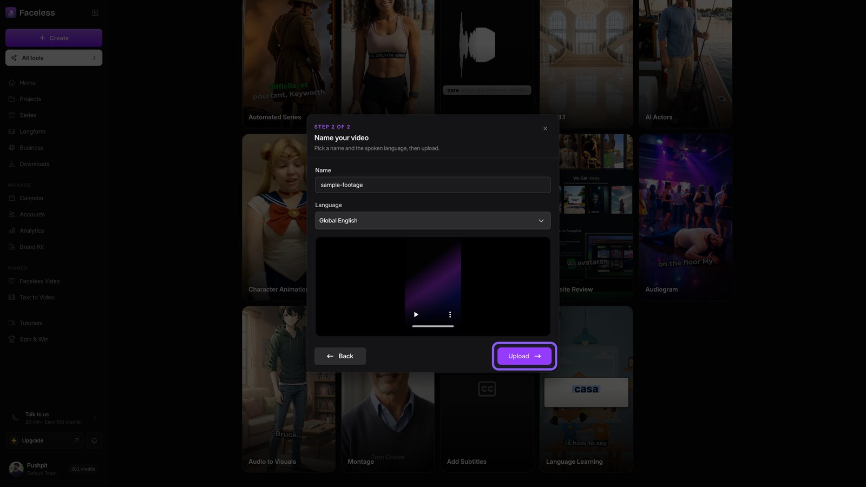The height and width of the screenshot is (487, 866).
Task: Close the Name your video dialog
Action: (x=545, y=129)
